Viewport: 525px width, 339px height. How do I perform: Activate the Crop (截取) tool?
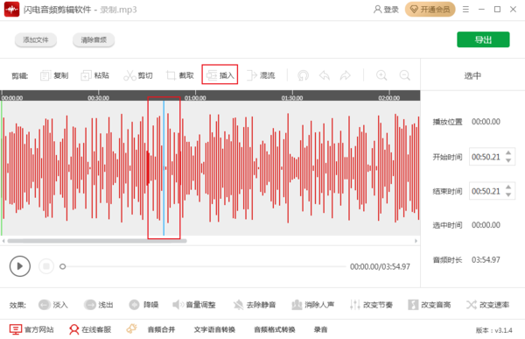coord(180,75)
